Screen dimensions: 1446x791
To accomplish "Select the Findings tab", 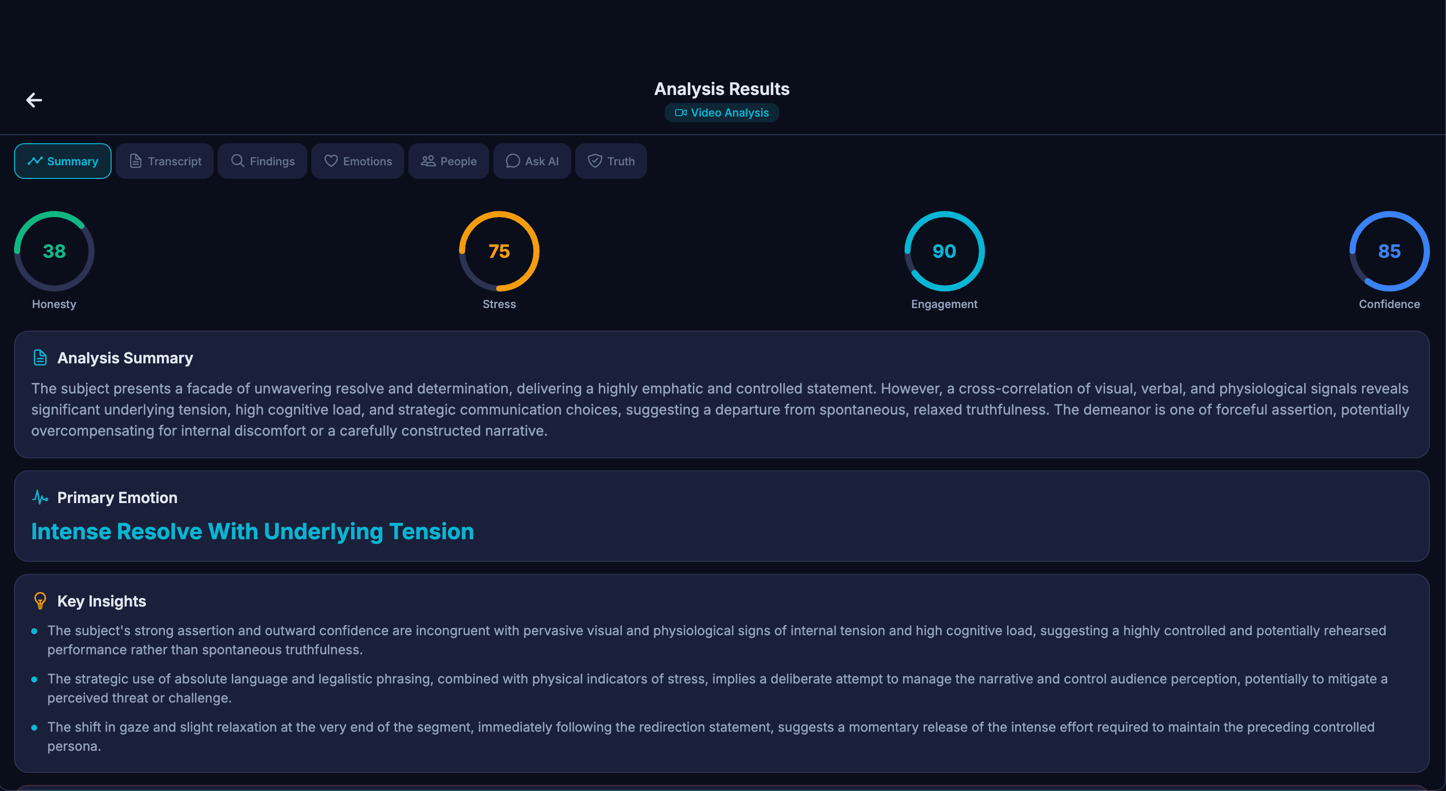I will click(262, 161).
